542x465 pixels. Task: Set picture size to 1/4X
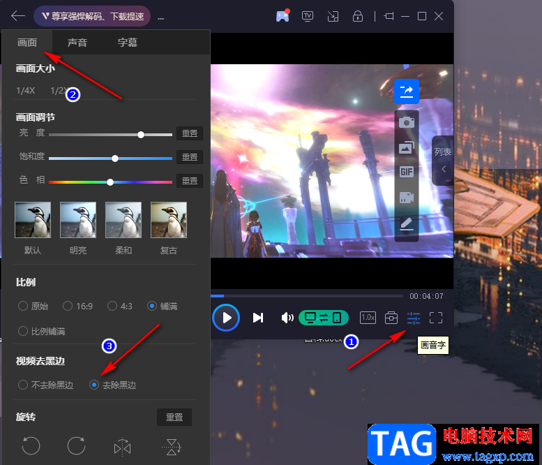26,91
